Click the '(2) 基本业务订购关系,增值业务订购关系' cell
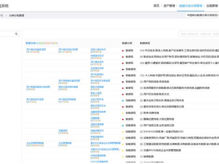Viewport: 219px width, 164px height. [162, 100]
